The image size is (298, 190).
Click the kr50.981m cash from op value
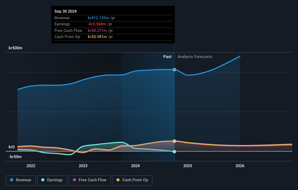(x=97, y=37)
